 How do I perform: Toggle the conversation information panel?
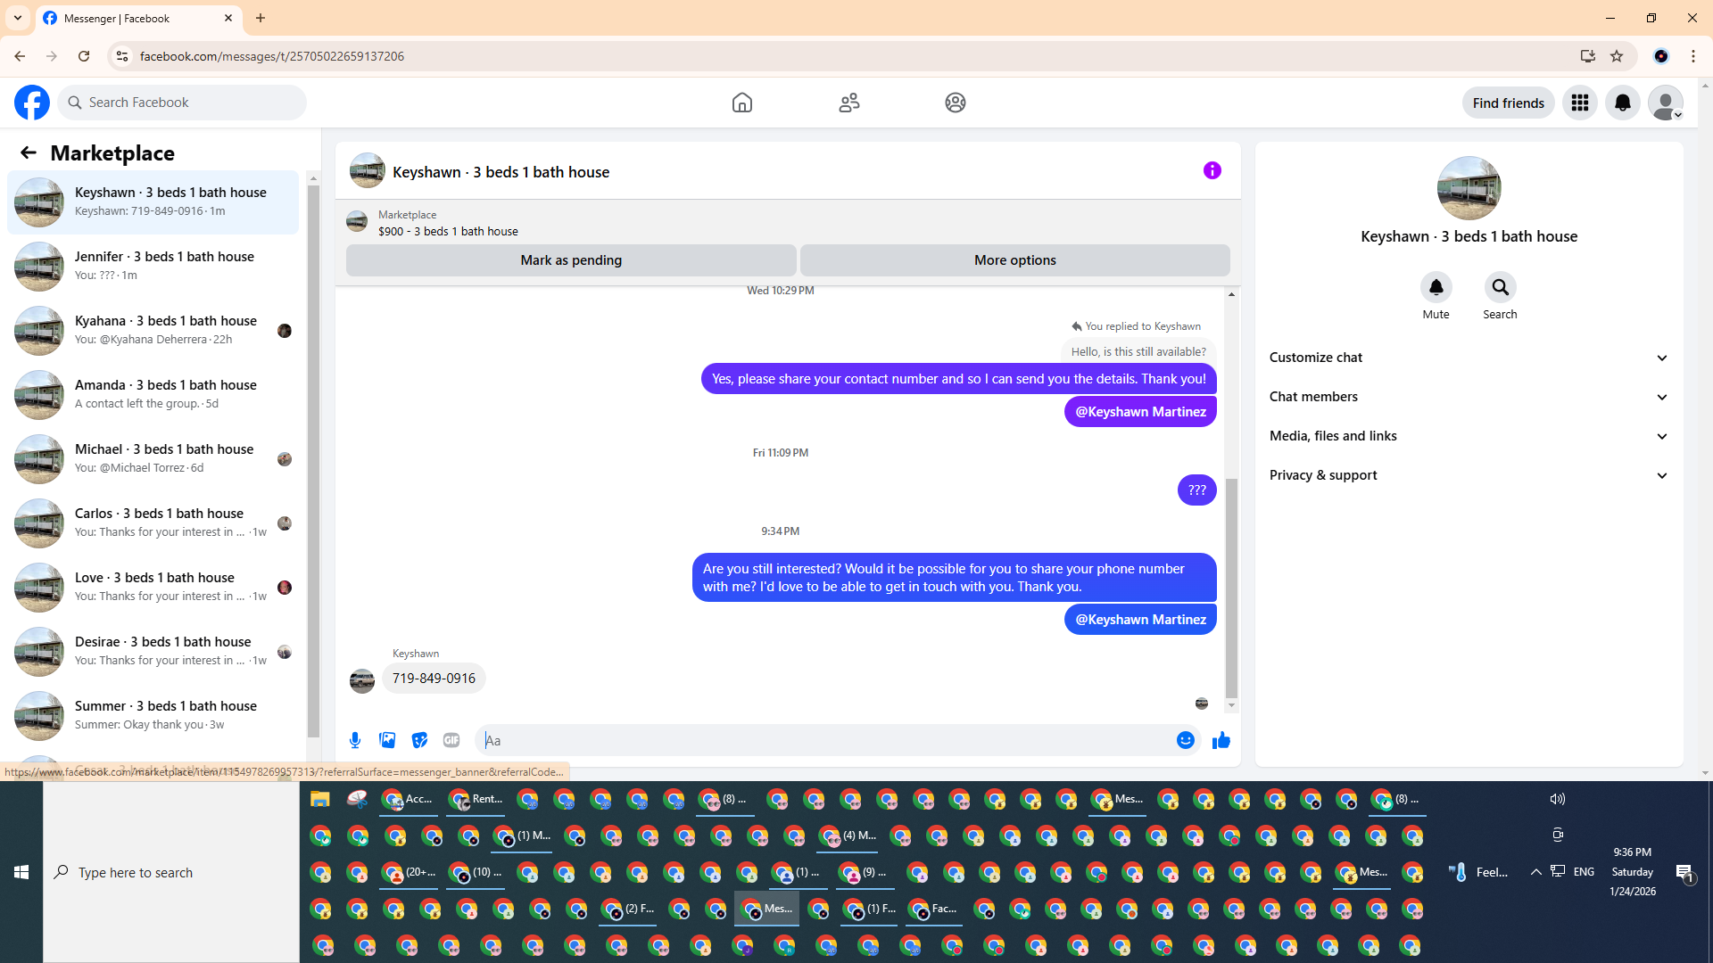[1212, 170]
